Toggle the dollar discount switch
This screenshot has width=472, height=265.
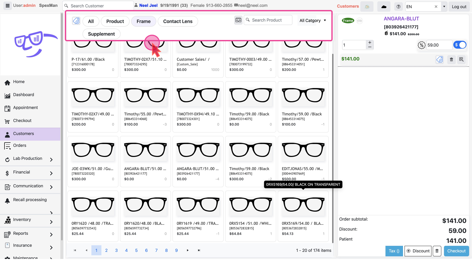[460, 45]
